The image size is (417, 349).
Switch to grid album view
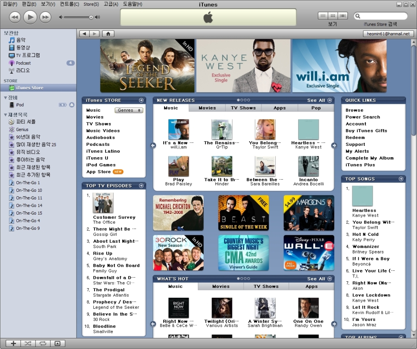point(333,16)
